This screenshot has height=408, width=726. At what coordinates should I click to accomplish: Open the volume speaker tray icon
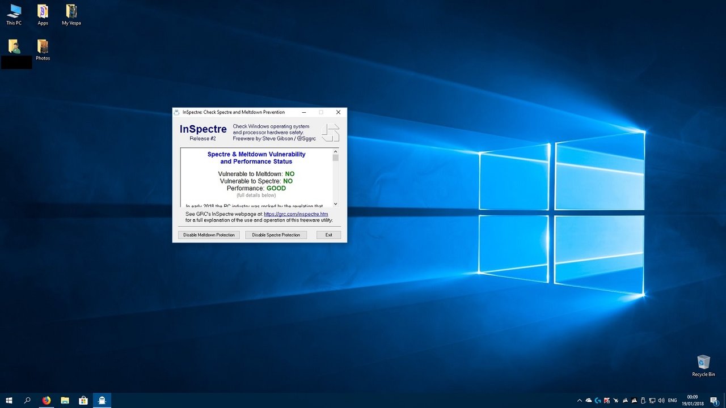661,401
